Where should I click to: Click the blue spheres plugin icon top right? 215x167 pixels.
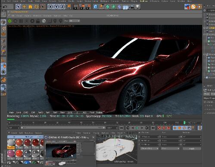[187, 6]
